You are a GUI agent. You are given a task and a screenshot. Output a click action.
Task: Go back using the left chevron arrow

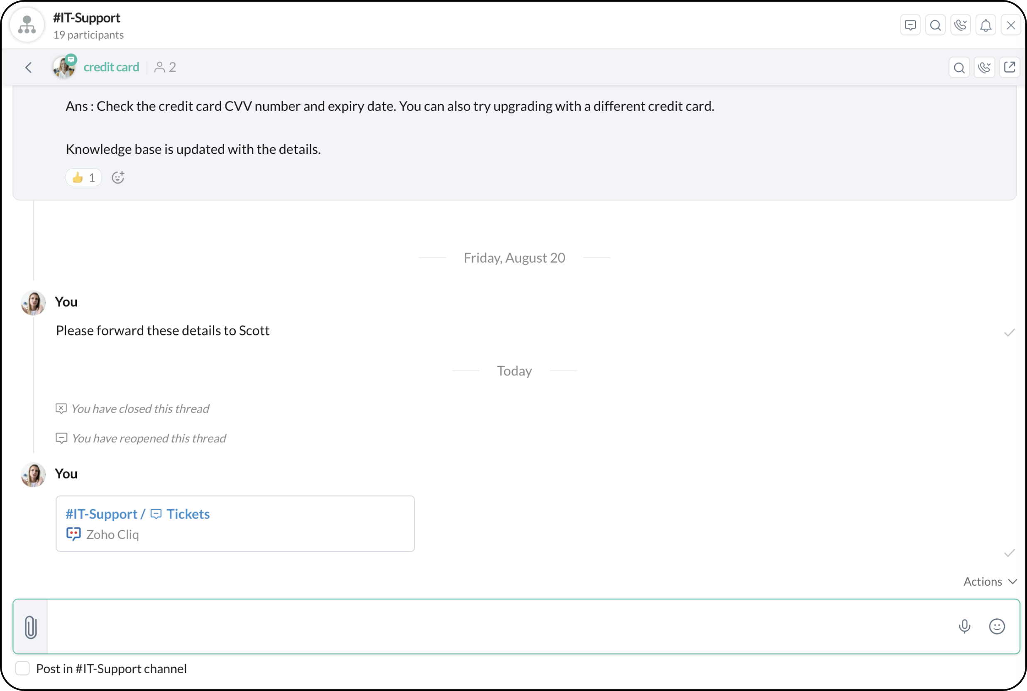(29, 68)
